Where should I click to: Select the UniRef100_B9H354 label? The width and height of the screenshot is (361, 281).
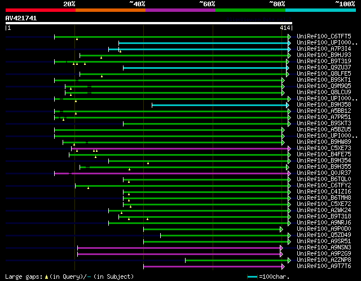324,161
